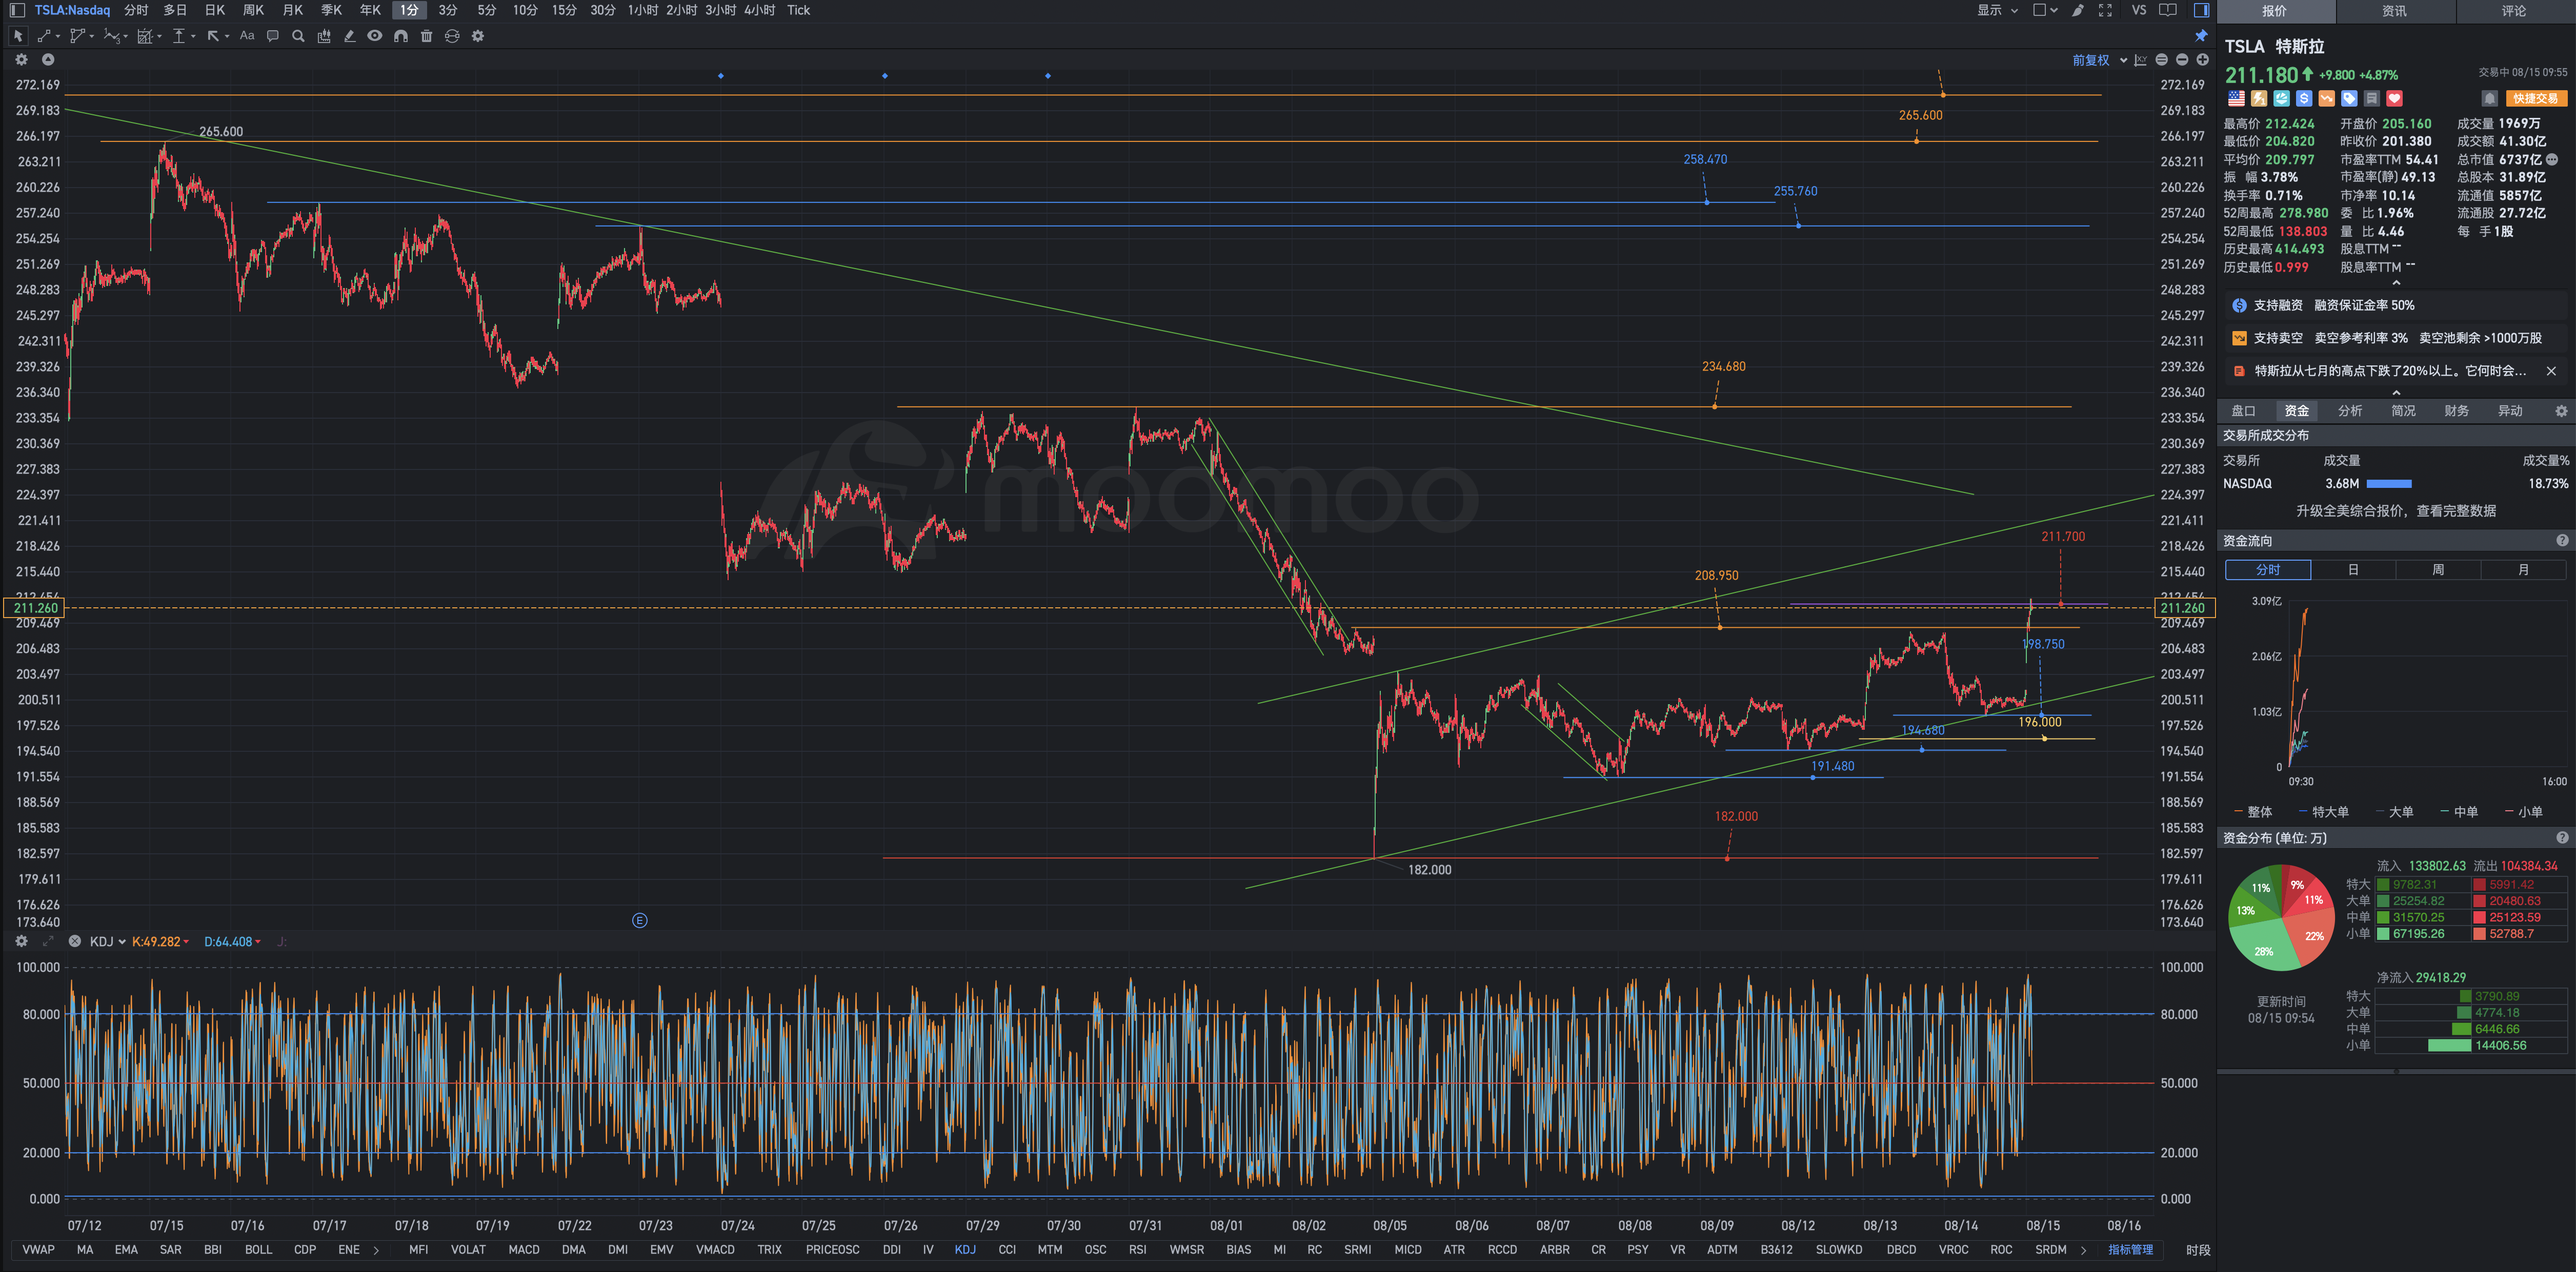Open the chart skin brush icon
Viewport: 2576px width, 1272px height.
coord(2078,10)
